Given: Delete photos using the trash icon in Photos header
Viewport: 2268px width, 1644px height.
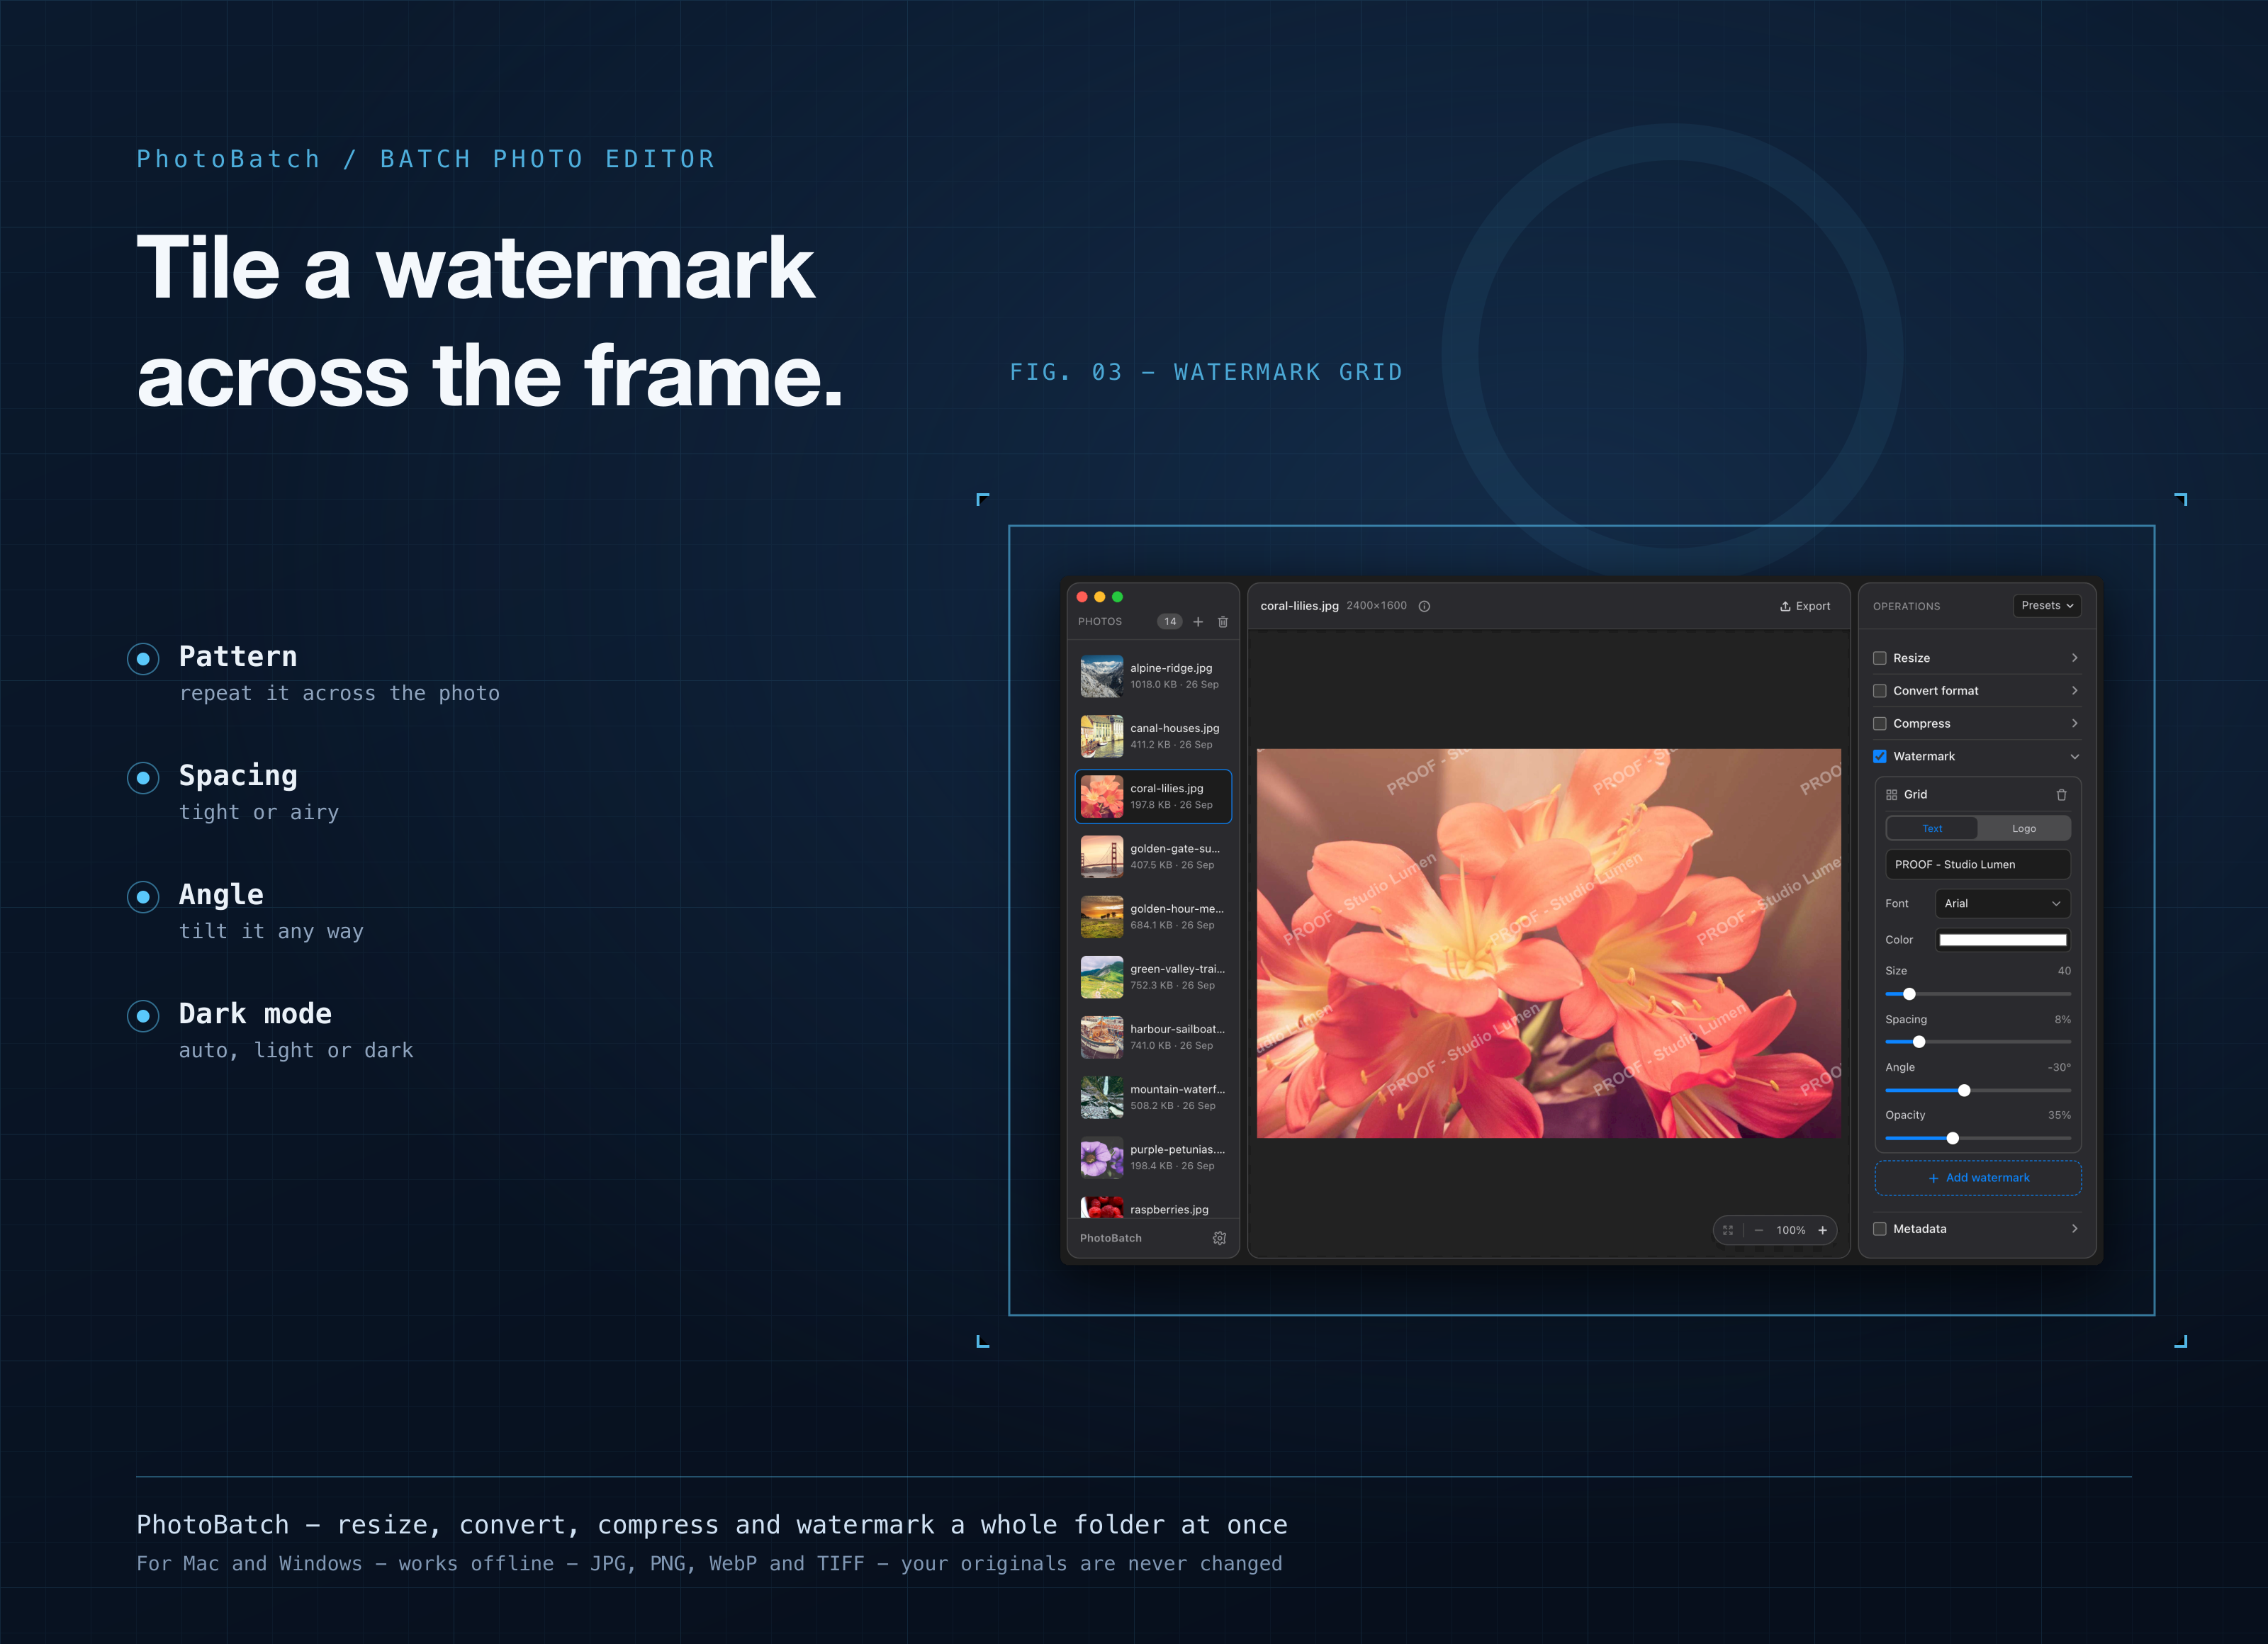Looking at the screenshot, I should (x=1223, y=622).
